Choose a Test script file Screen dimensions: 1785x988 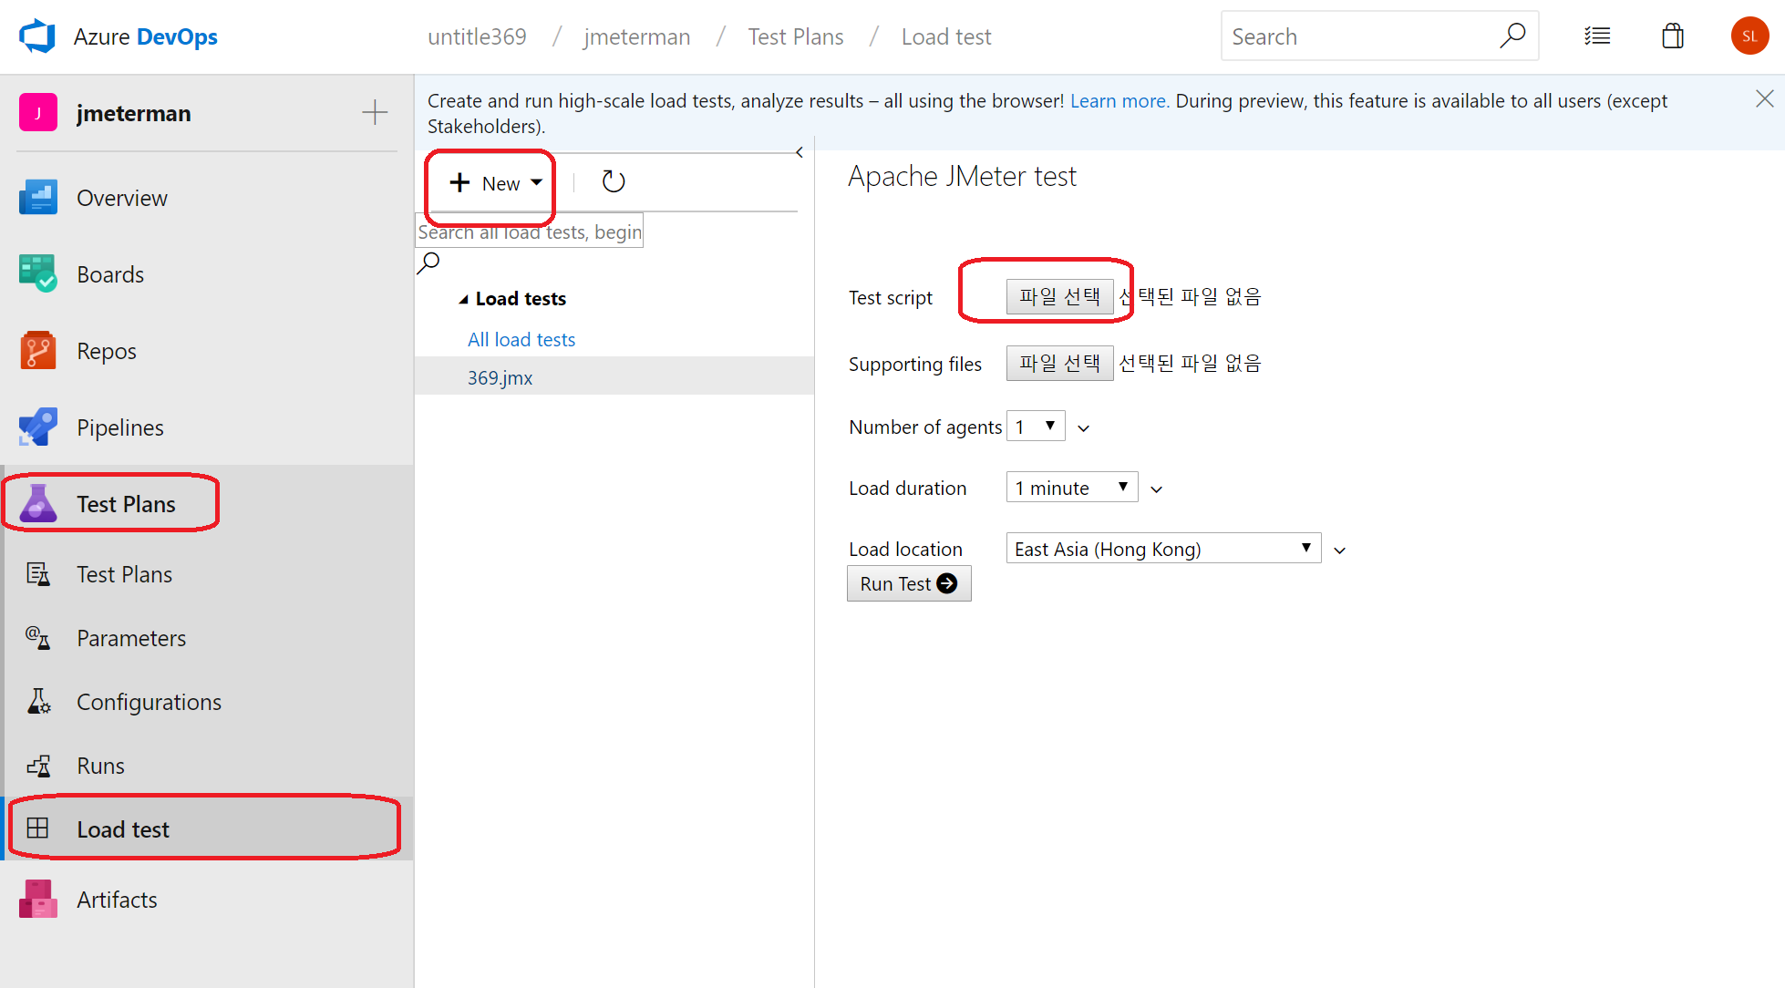click(x=1059, y=297)
